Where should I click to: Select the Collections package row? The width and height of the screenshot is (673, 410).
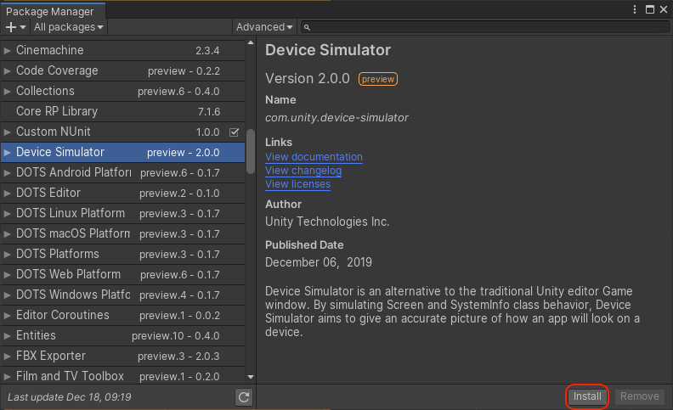122,91
